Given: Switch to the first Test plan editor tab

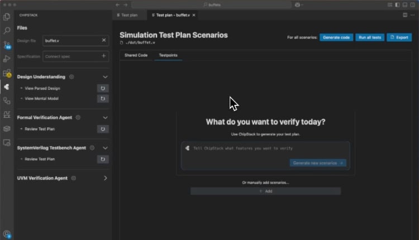Looking at the screenshot, I should coord(127,15).
